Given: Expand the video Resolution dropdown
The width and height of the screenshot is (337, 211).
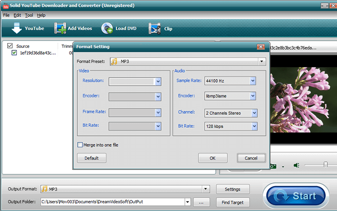Looking at the screenshot, I should (158, 81).
